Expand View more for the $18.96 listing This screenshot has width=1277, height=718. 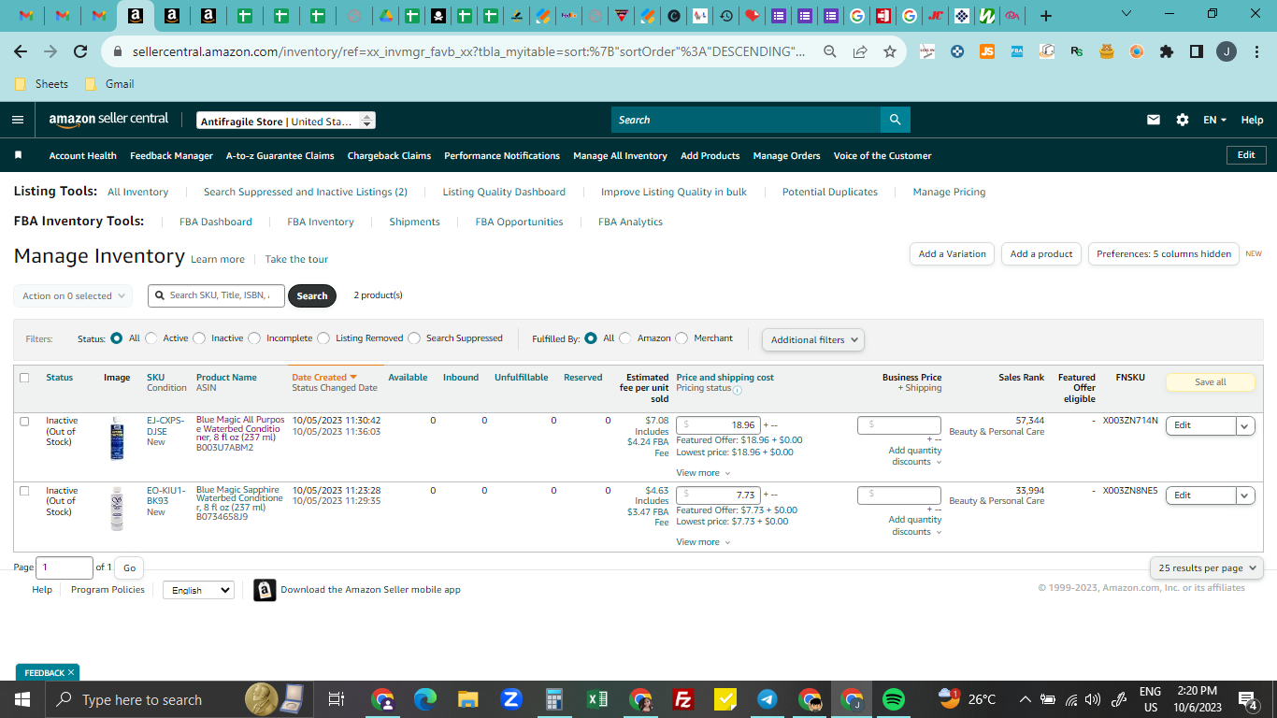point(703,473)
